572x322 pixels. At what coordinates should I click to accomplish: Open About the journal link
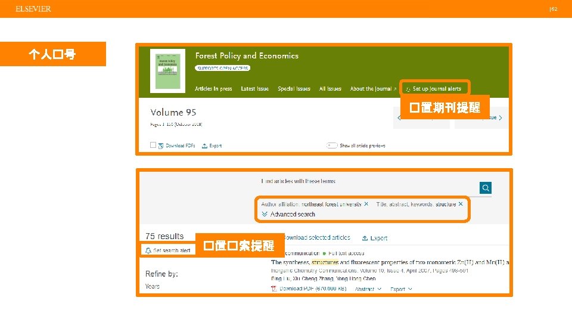[373, 89]
